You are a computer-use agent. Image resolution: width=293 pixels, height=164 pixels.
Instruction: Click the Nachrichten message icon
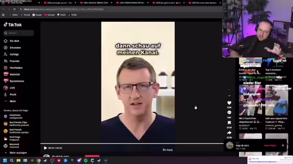tap(5, 81)
